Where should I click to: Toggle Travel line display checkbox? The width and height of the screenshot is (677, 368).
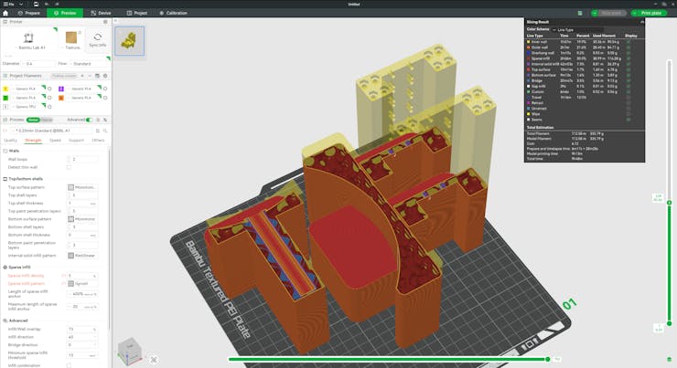click(x=629, y=97)
